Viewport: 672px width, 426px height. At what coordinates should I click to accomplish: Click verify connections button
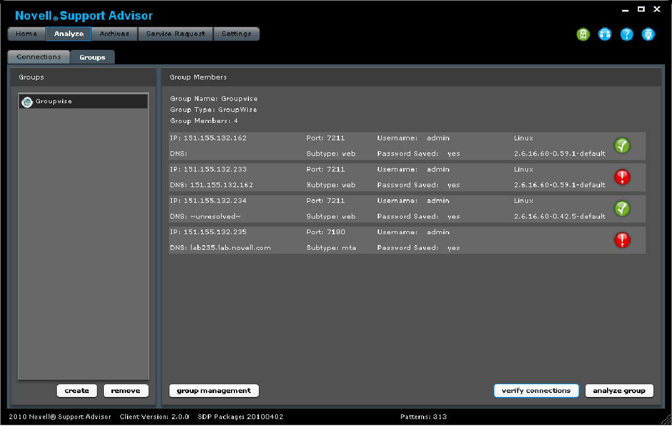pos(536,391)
